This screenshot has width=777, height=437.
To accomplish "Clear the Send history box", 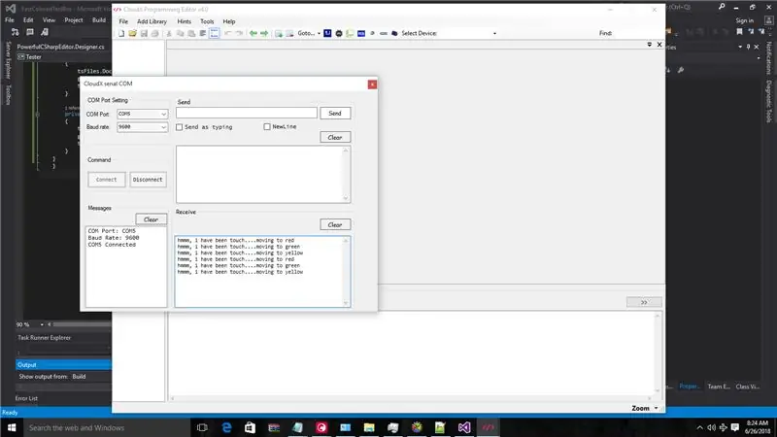I will coord(335,137).
